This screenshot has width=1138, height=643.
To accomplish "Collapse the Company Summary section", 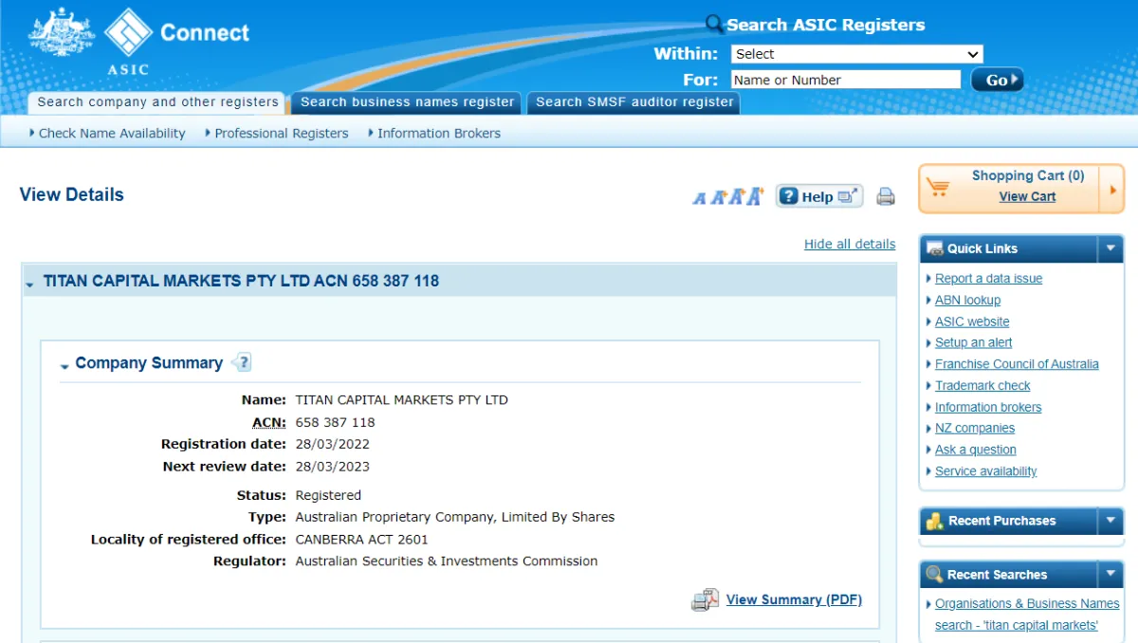I will click(64, 365).
